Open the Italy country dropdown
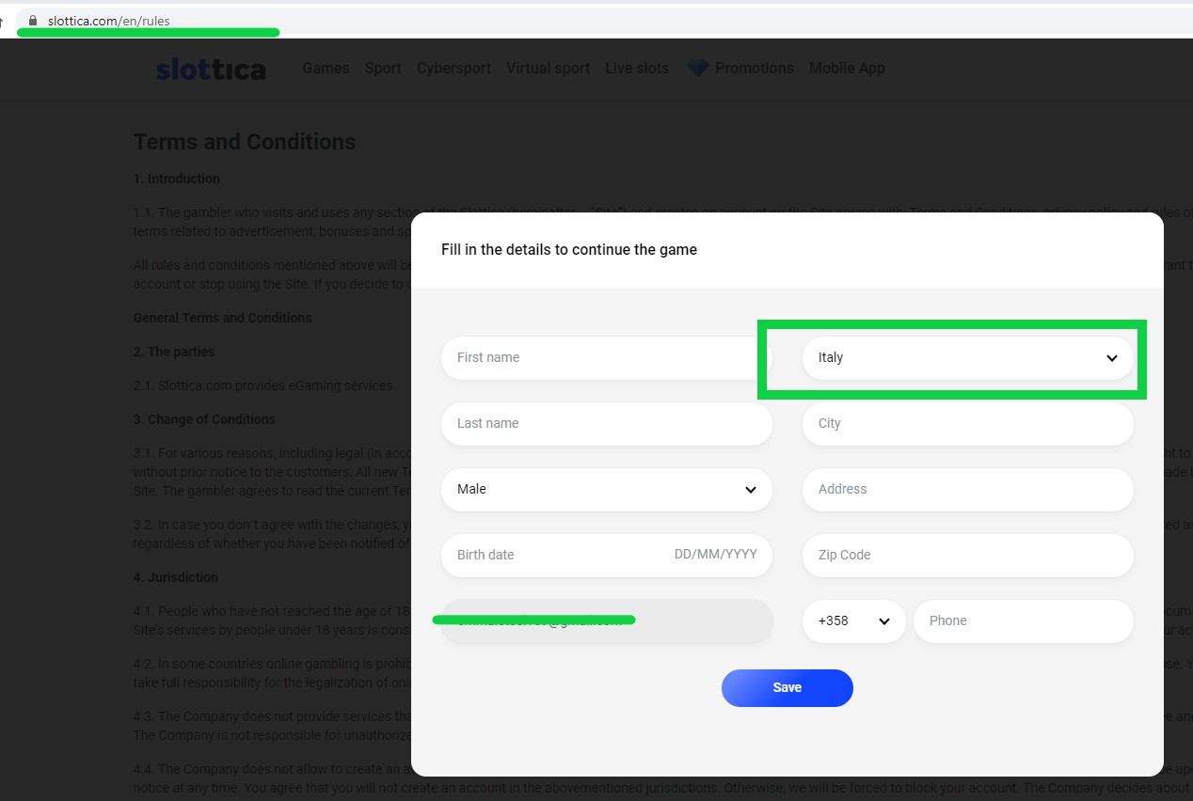 967,358
